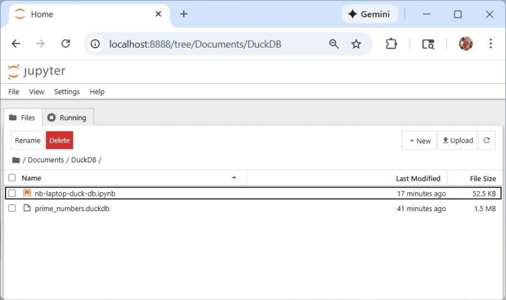Click the root folder breadcrumb icon
The width and height of the screenshot is (506, 300).
tap(16, 160)
